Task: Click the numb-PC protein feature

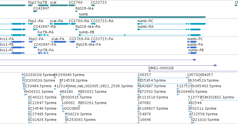Action: point(192,42)
